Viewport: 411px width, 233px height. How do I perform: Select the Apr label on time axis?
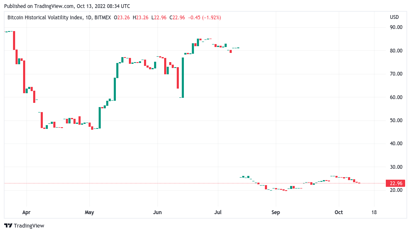[x=26, y=212]
